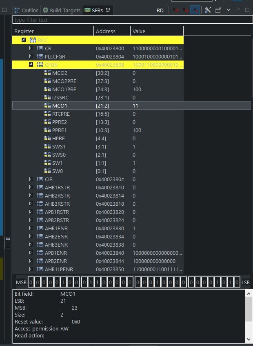The image size is (253, 346).
Task: Toggle the MSB bit 31 box
Action: (31, 282)
